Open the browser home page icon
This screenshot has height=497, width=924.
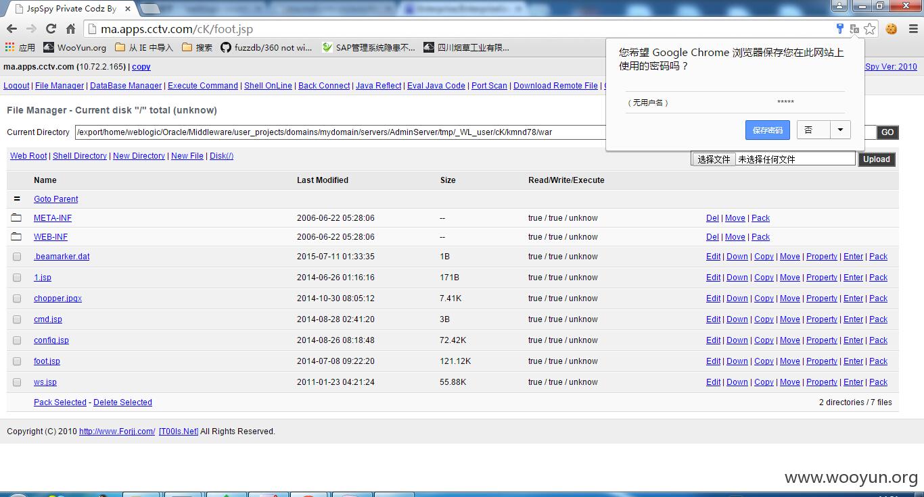click(70, 29)
